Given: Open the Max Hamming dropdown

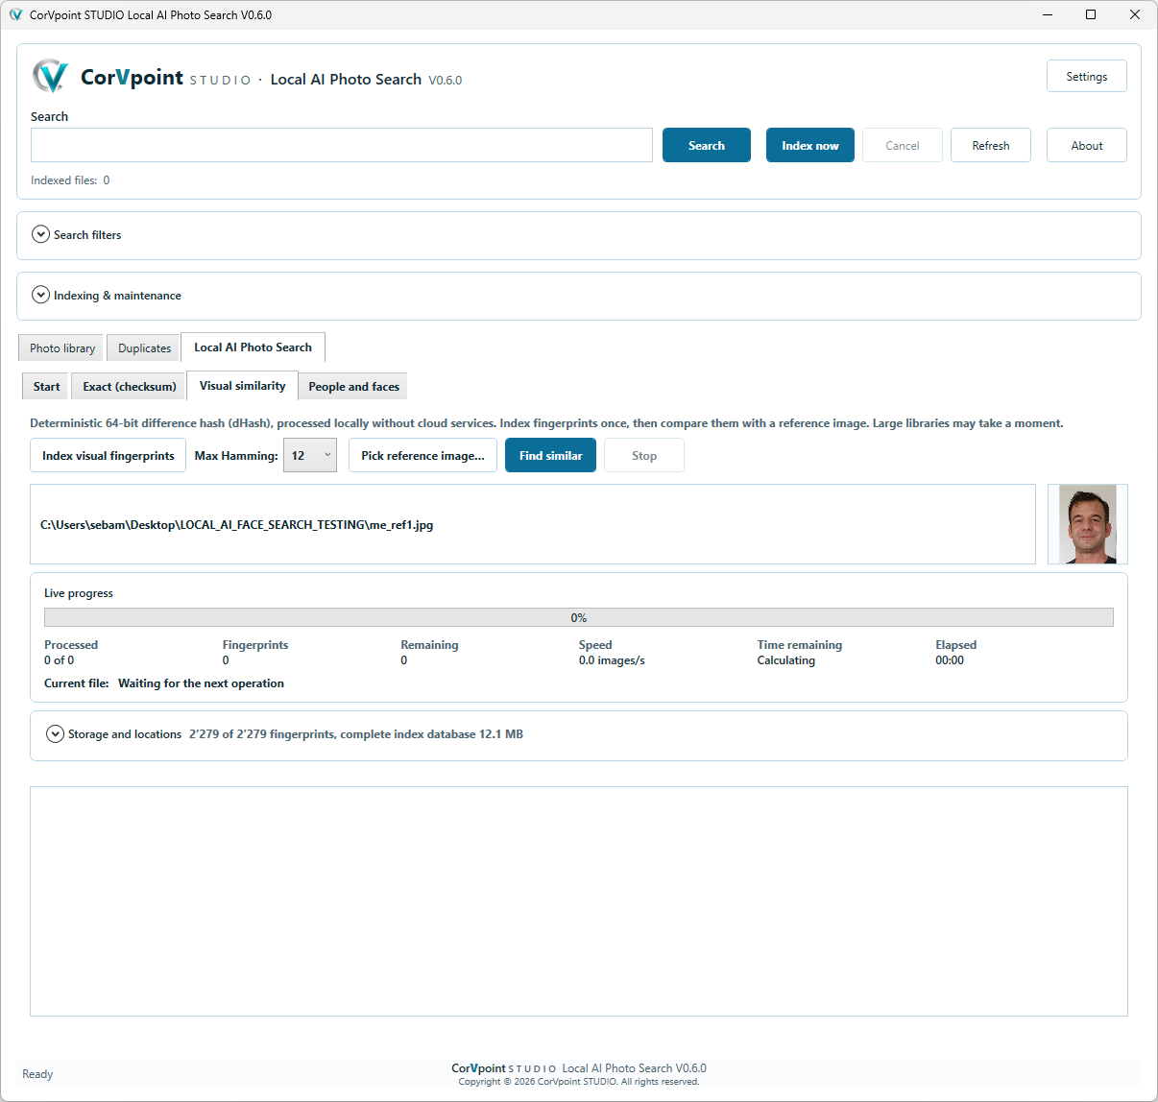Looking at the screenshot, I should 309,456.
